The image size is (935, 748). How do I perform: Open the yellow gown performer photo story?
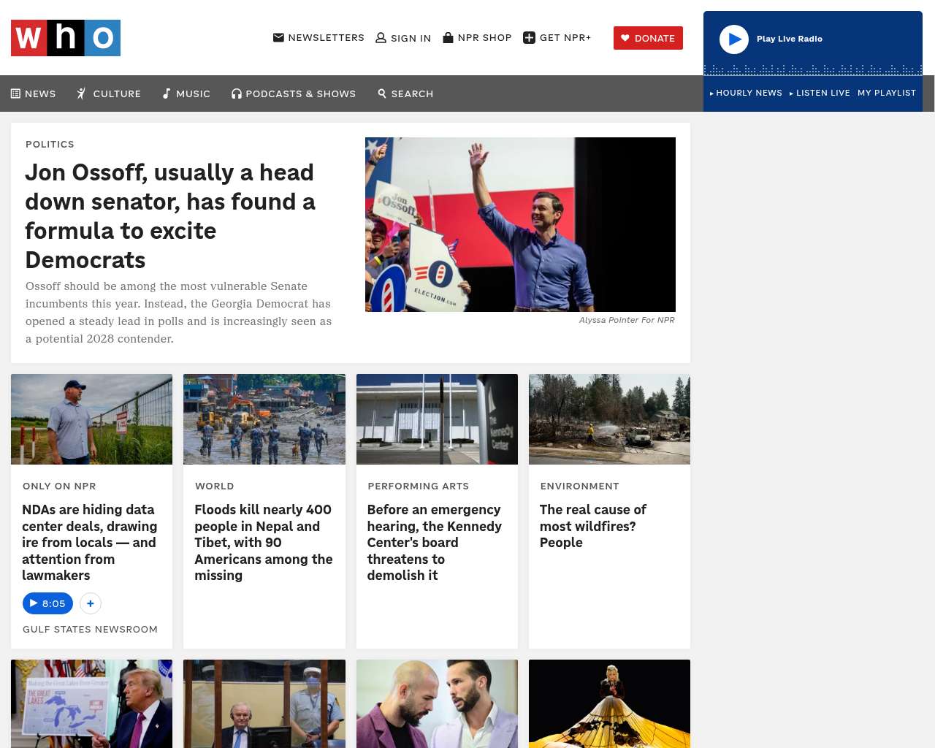(x=609, y=703)
